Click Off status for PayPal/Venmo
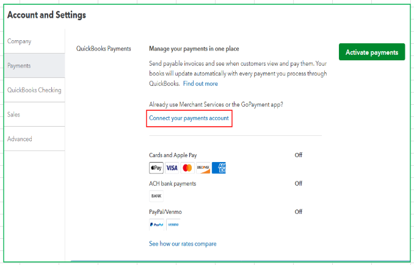 (x=299, y=212)
